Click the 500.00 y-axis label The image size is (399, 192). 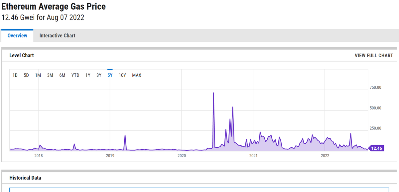(375, 108)
